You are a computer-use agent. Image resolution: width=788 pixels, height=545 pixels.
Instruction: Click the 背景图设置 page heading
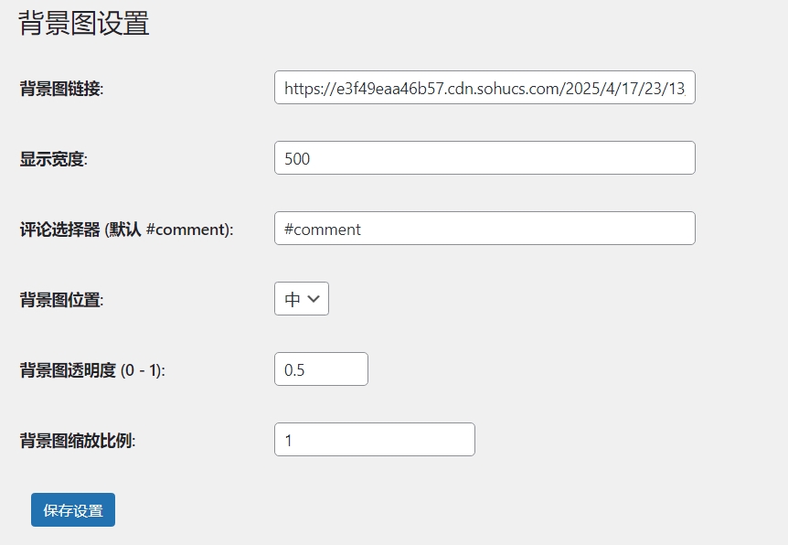pos(80,25)
